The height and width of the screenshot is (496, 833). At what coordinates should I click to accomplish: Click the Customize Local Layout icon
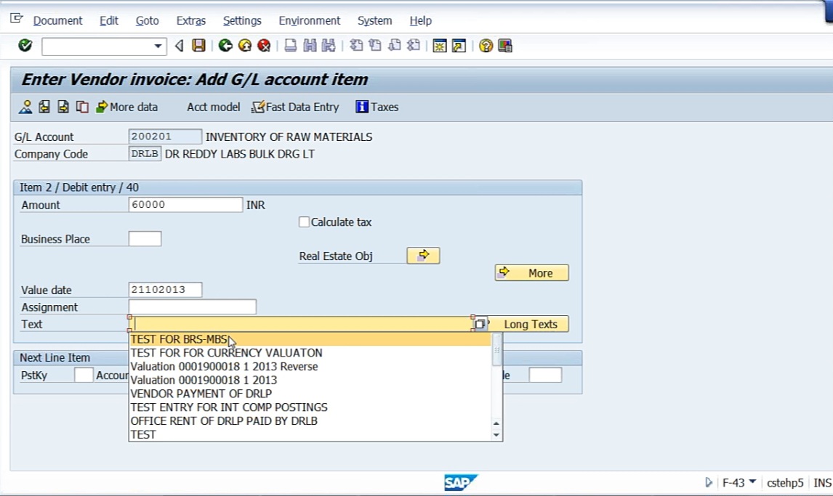505,46
